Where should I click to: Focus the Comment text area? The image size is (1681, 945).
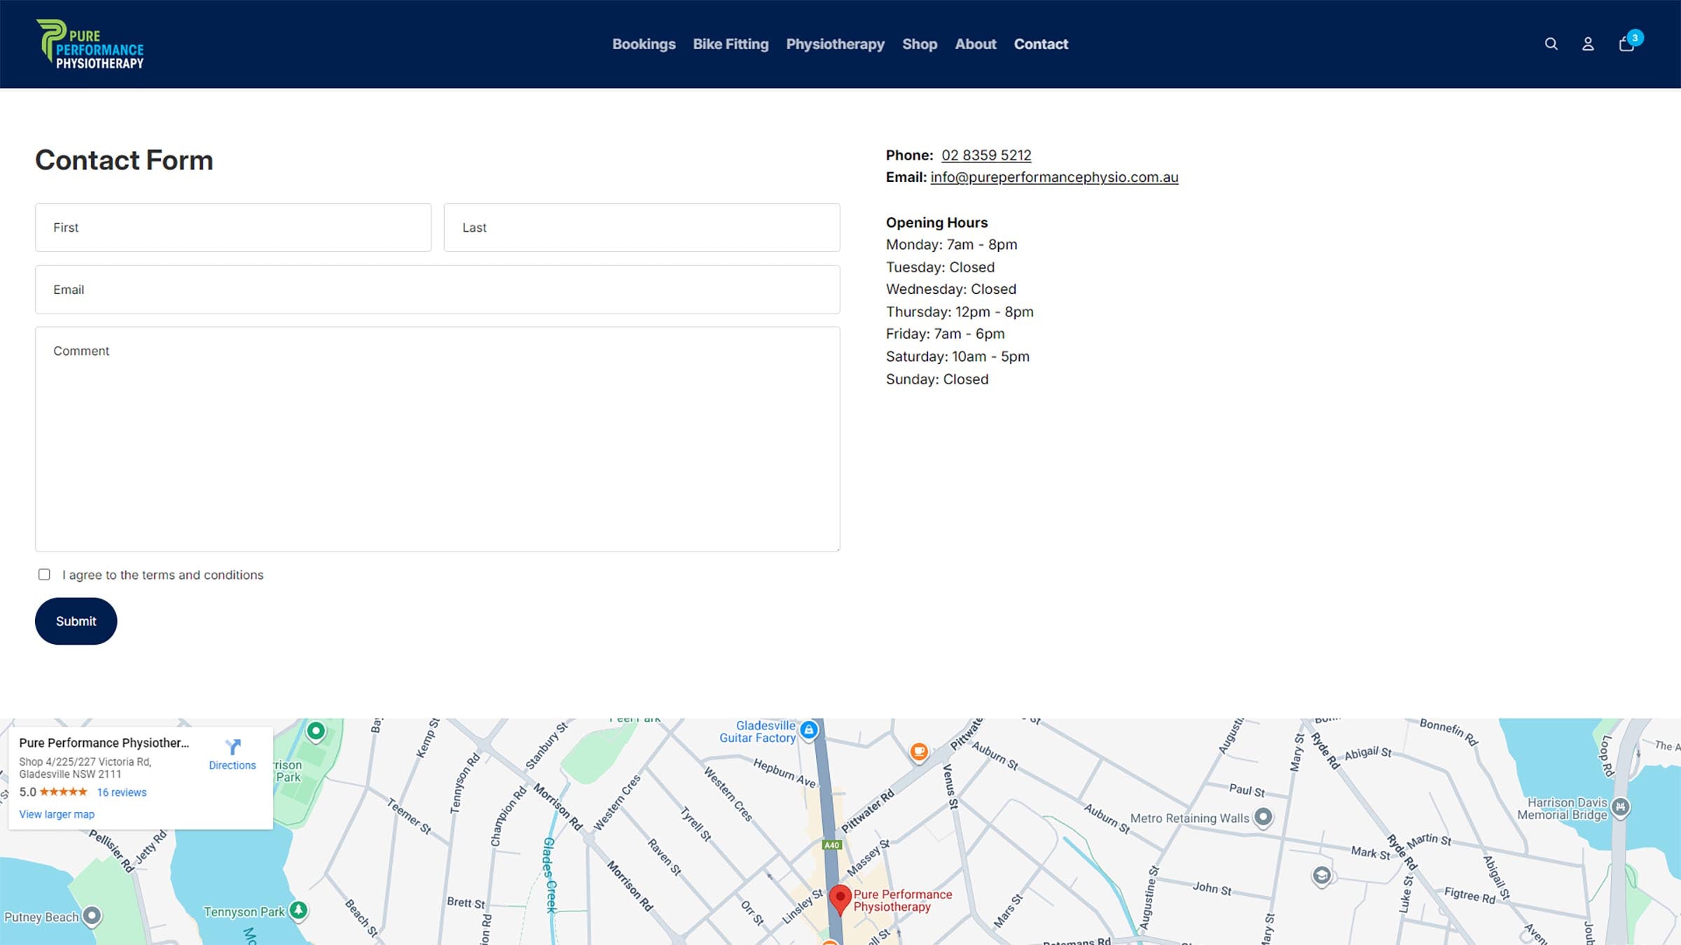coord(437,439)
